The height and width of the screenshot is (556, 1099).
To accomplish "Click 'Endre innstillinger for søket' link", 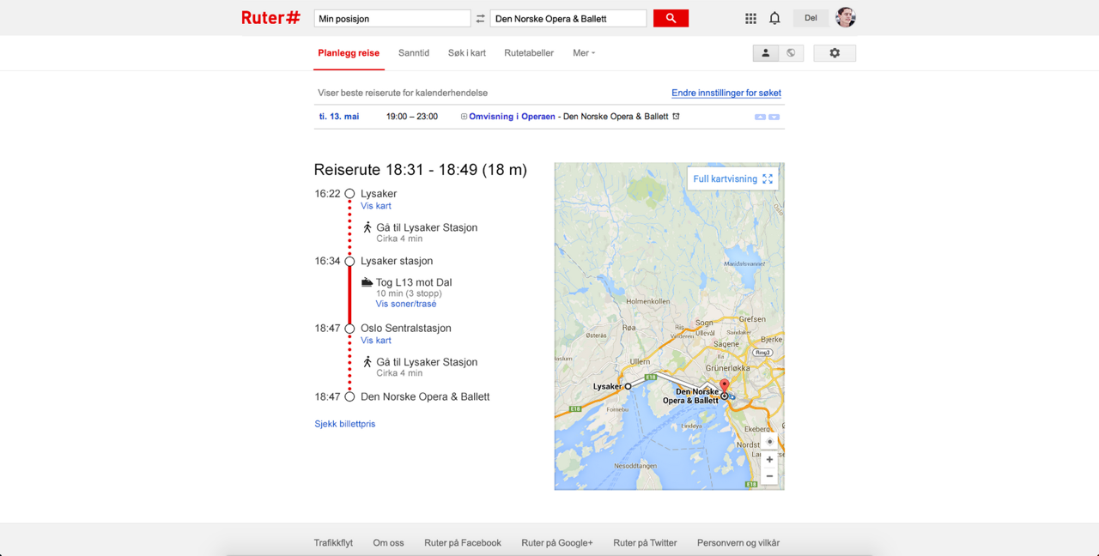I will click(x=726, y=93).
